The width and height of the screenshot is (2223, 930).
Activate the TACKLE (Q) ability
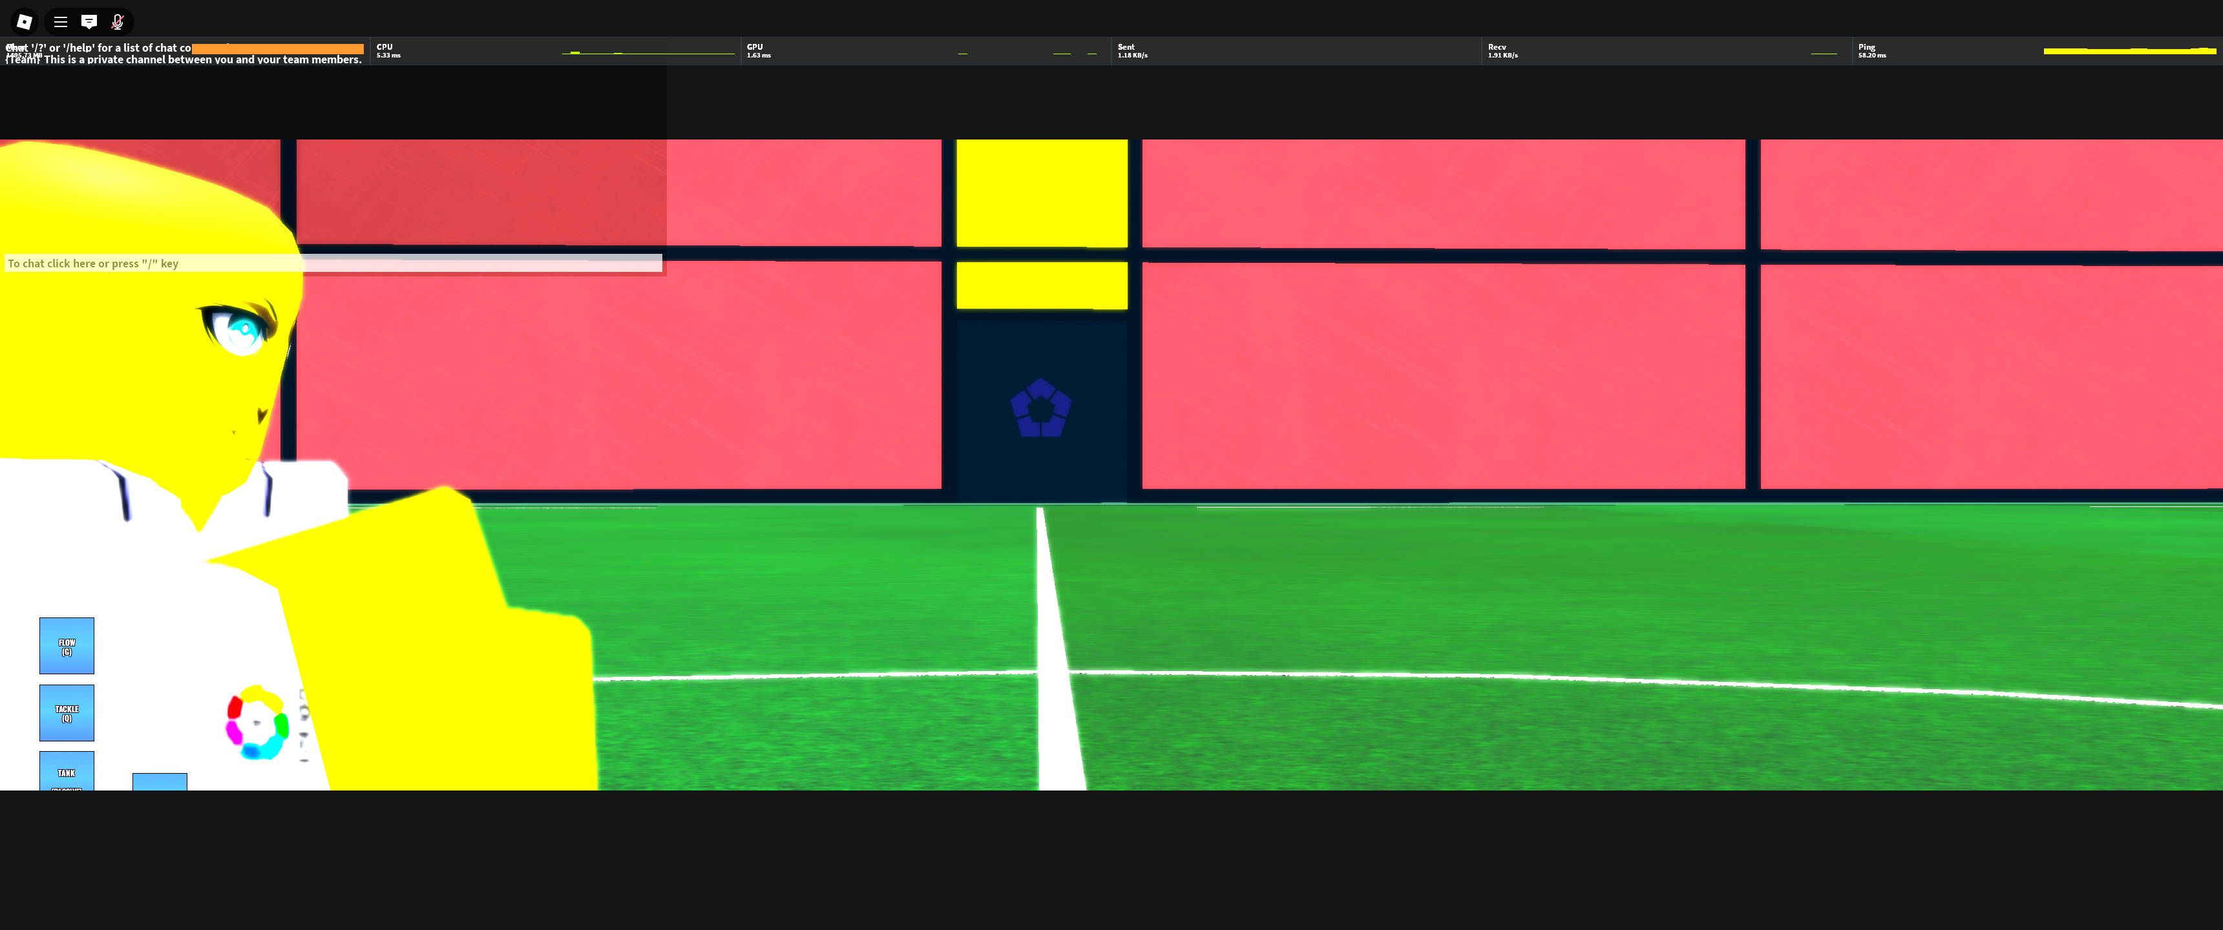coord(67,712)
